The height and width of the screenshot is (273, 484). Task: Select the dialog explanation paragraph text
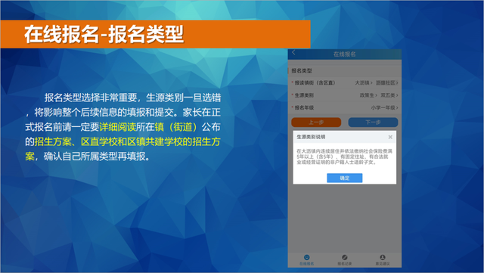coord(344,157)
